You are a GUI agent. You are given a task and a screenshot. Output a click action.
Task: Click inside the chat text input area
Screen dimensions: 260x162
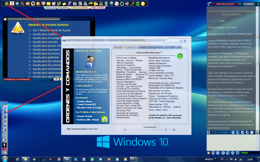pos(231,142)
